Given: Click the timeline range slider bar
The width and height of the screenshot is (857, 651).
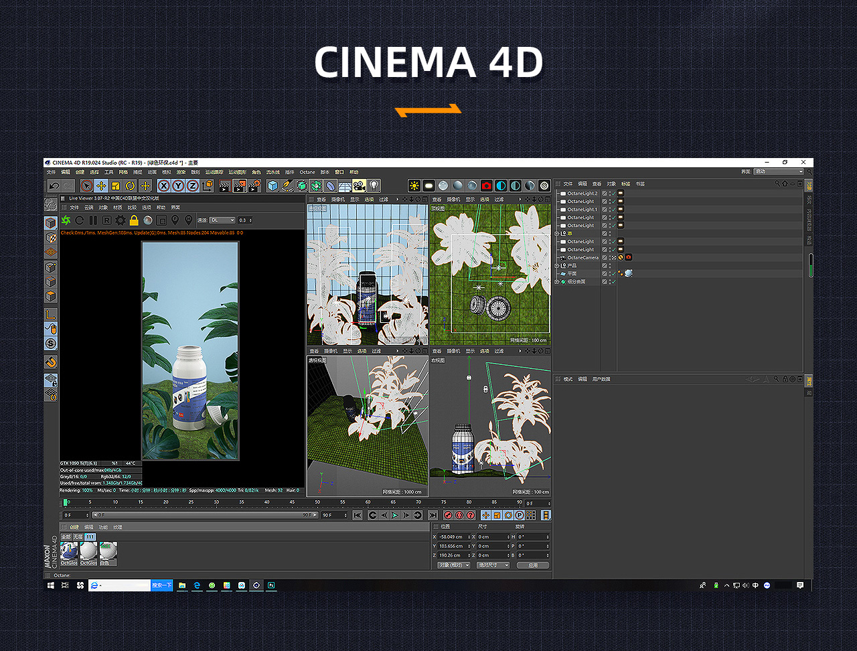Looking at the screenshot, I should click(x=205, y=515).
